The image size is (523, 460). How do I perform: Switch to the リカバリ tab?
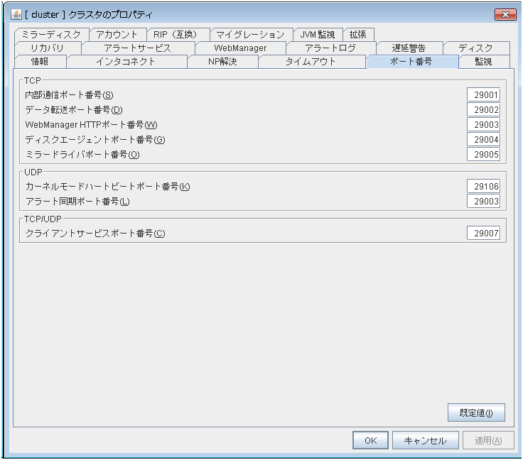tap(47, 48)
